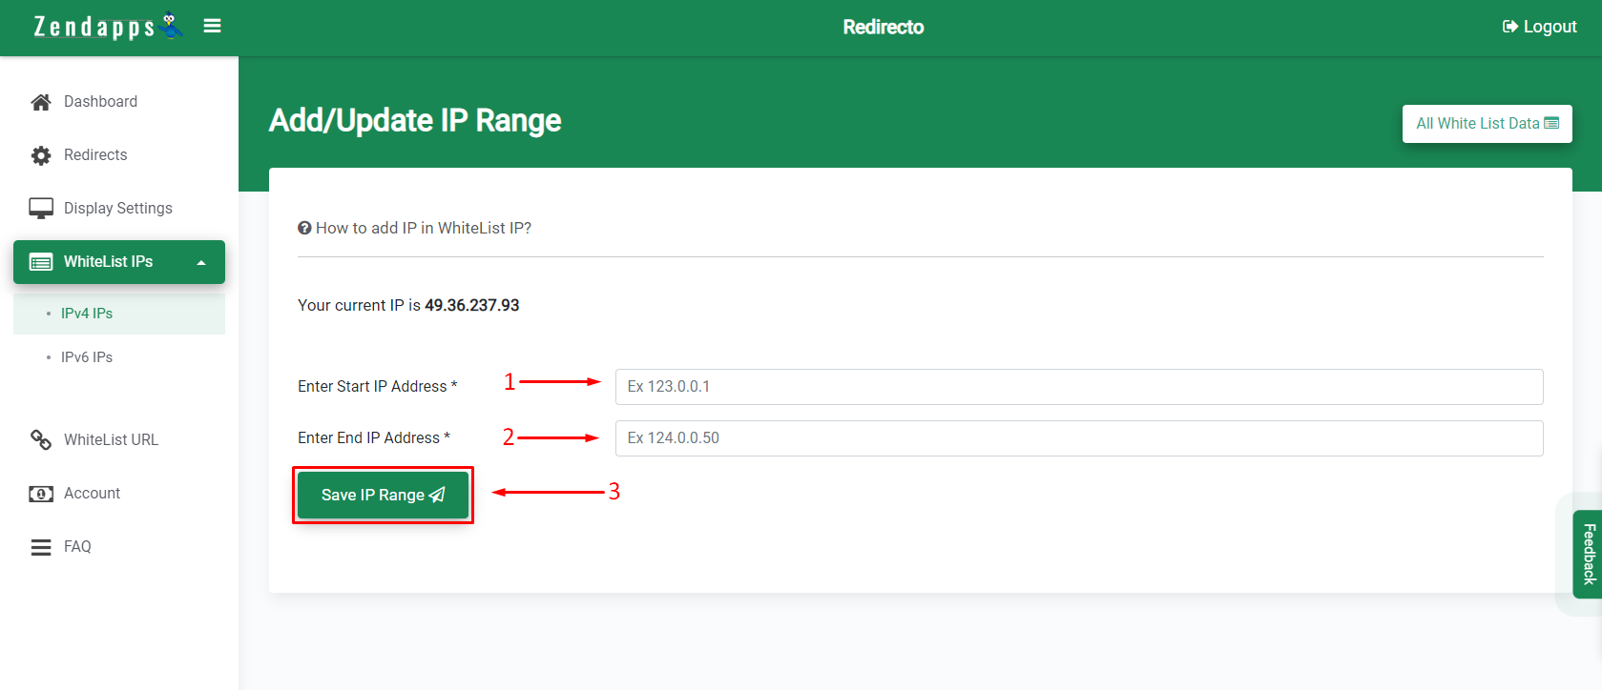Click All White List Data button

1487,124
